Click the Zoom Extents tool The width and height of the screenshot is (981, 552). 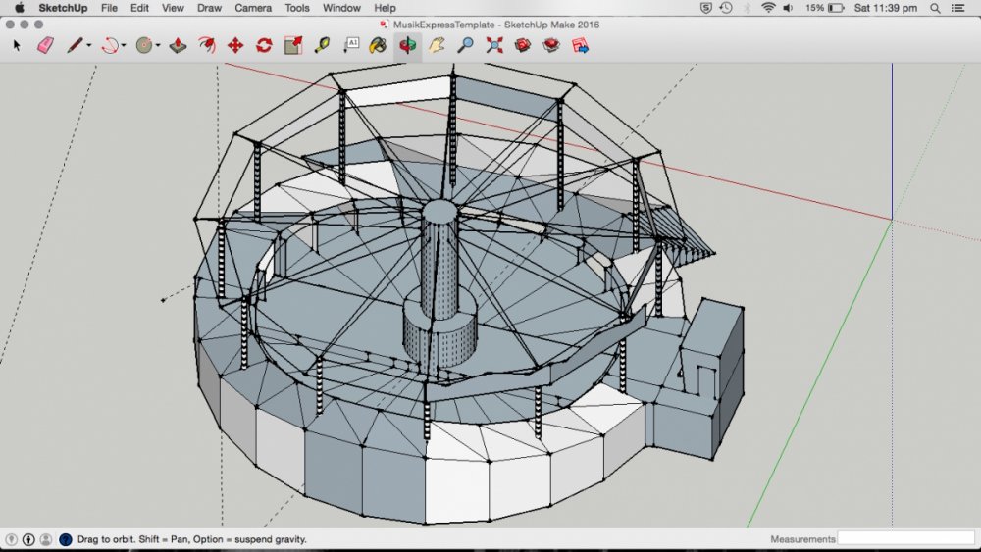coord(494,45)
